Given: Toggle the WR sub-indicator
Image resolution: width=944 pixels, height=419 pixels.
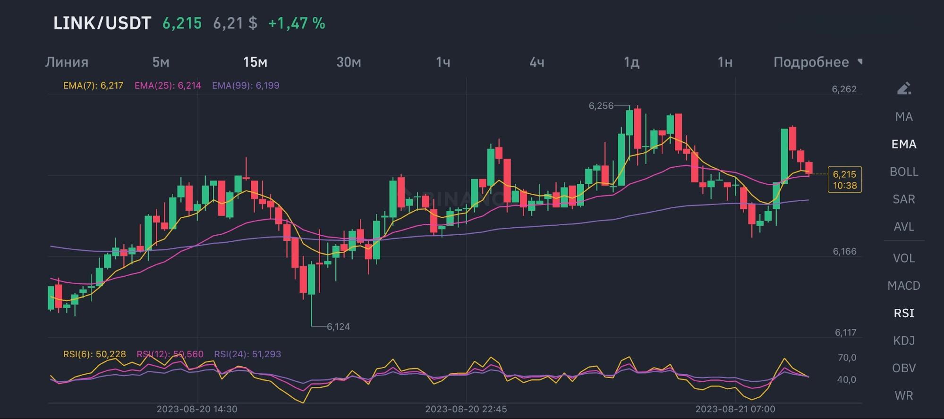Looking at the screenshot, I should pyautogui.click(x=904, y=395).
